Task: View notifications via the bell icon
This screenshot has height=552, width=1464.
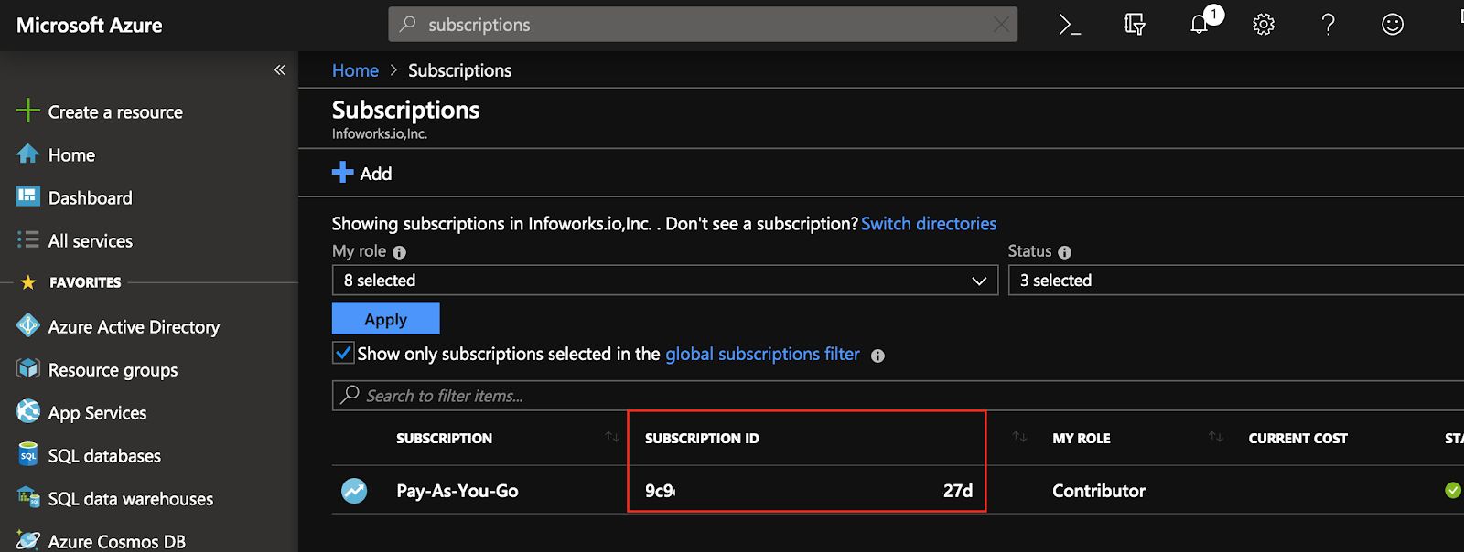Action: [1200, 25]
